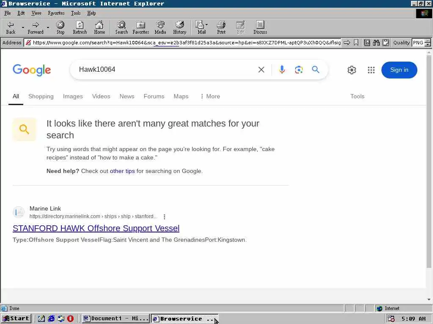
Task: Print the page with the Print icon
Action: pos(221,27)
